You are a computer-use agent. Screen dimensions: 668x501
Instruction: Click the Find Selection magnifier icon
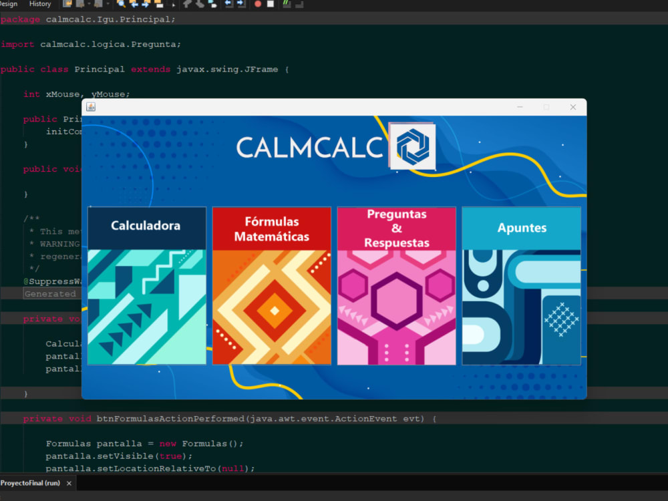pos(120,5)
